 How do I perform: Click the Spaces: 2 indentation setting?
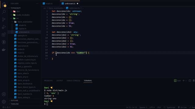point(143,107)
